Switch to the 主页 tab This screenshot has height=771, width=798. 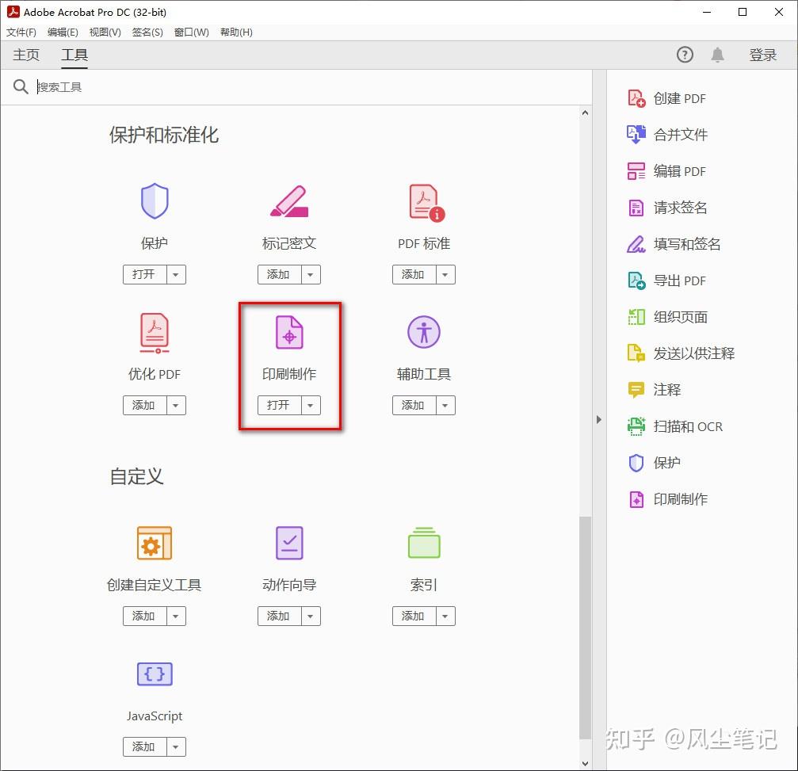[26, 55]
